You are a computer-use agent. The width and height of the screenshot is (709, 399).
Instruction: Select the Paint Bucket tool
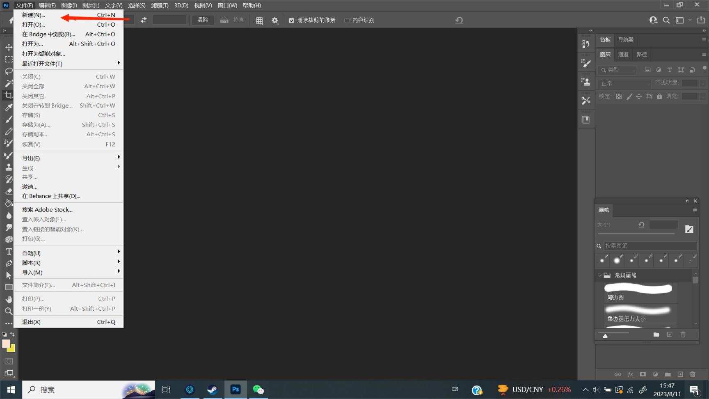[9, 203]
